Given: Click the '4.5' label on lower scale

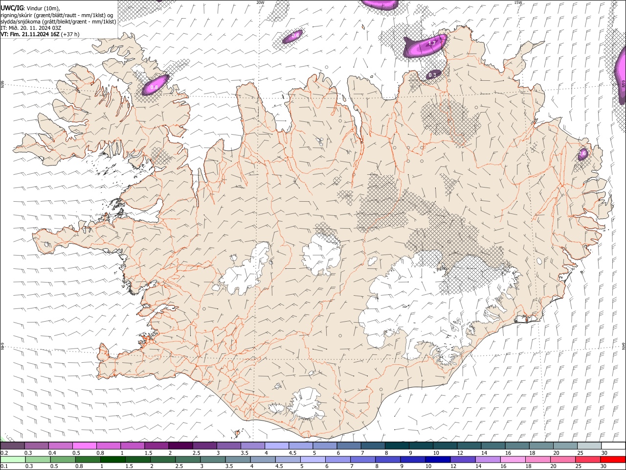Looking at the screenshot, I should tap(279, 466).
